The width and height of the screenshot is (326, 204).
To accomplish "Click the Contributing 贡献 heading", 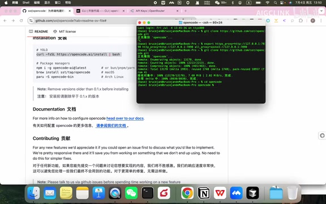I will tap(52, 138).
